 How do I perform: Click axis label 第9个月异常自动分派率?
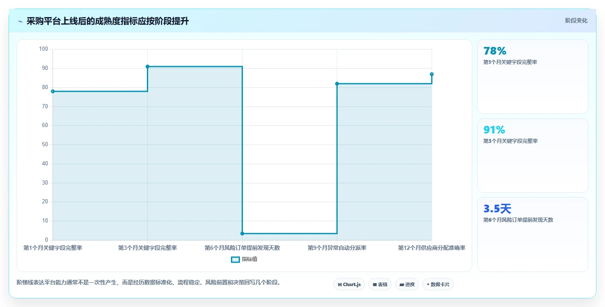(337, 248)
